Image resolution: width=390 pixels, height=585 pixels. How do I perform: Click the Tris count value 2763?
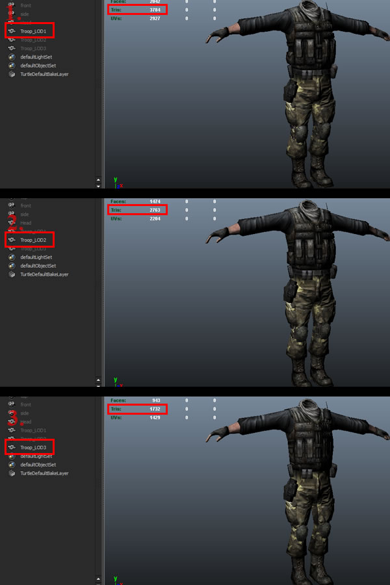click(155, 210)
